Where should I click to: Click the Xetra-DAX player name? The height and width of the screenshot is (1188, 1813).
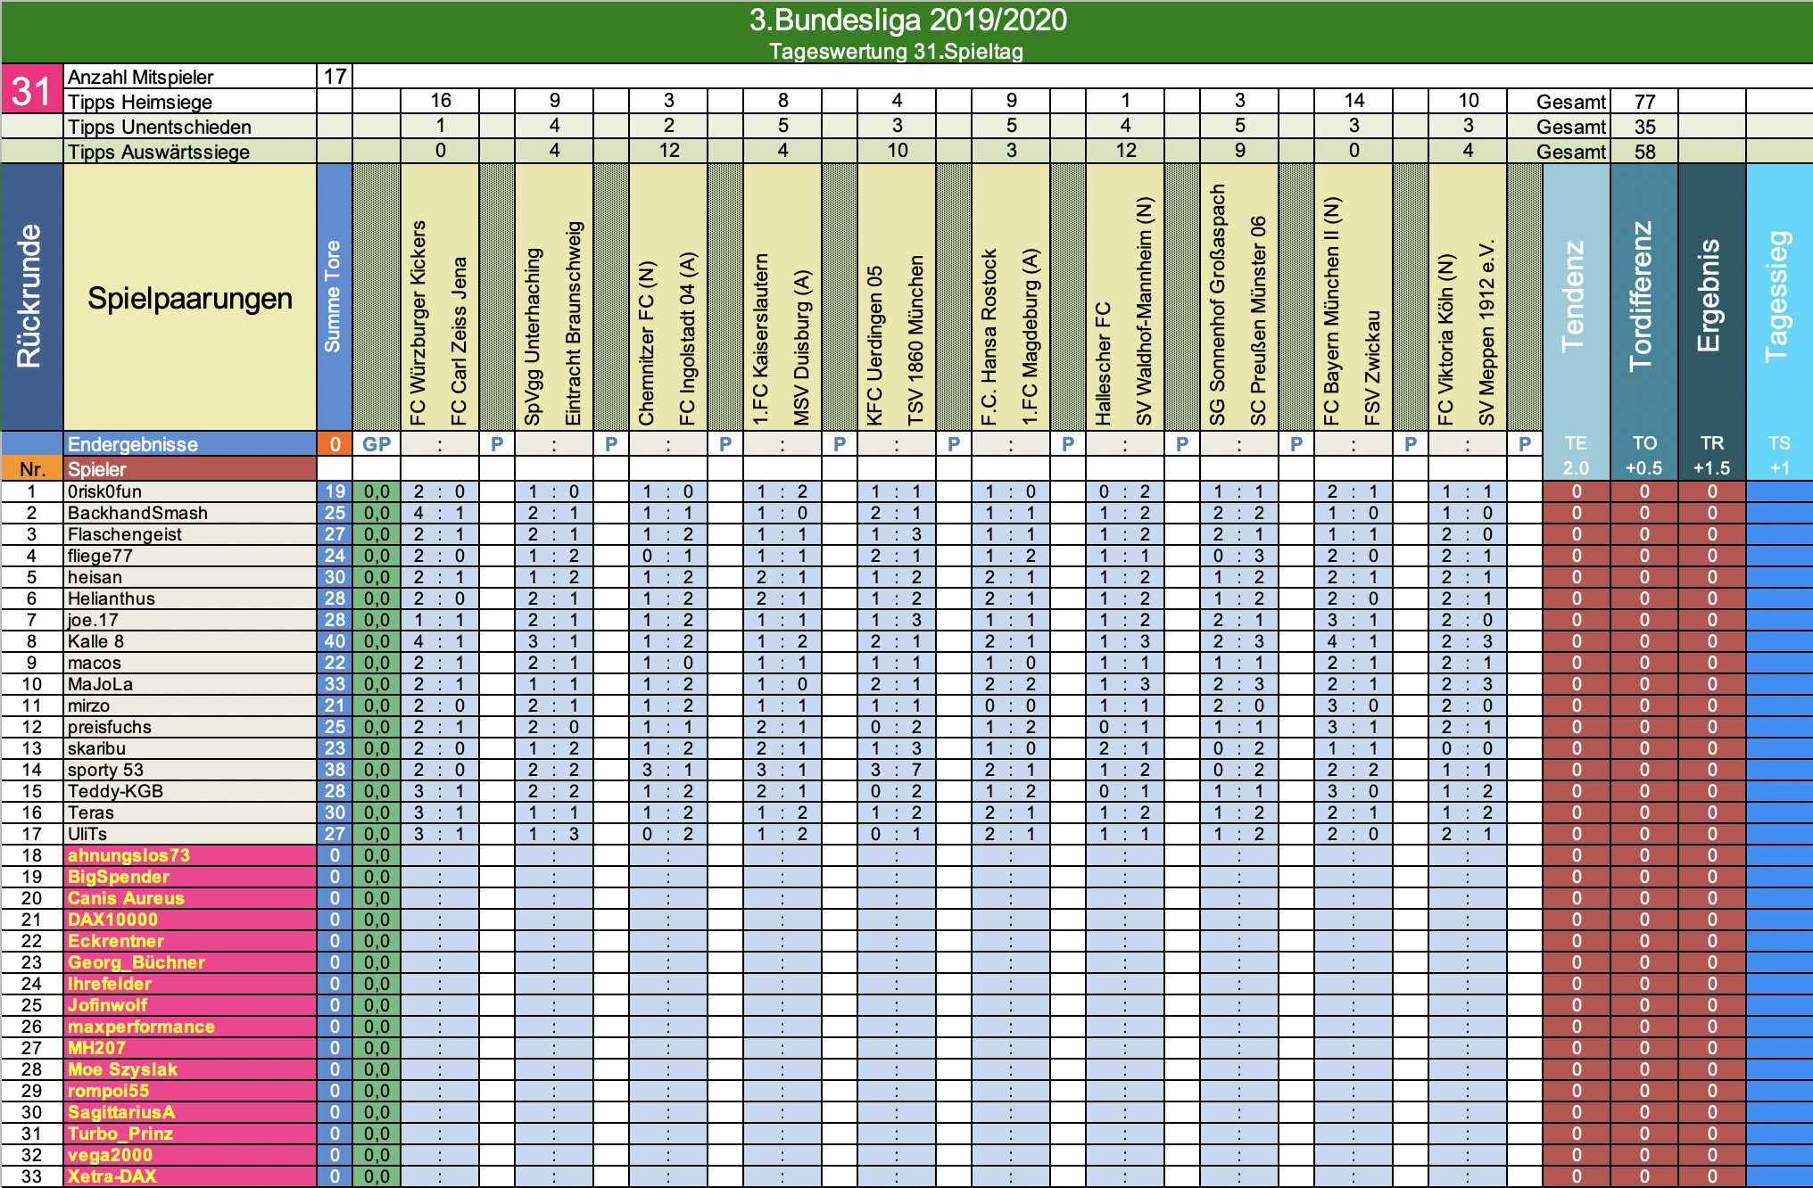click(x=112, y=1176)
